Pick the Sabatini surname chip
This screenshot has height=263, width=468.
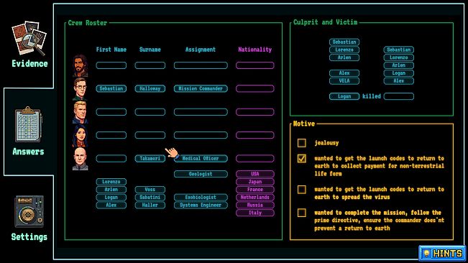(x=150, y=197)
